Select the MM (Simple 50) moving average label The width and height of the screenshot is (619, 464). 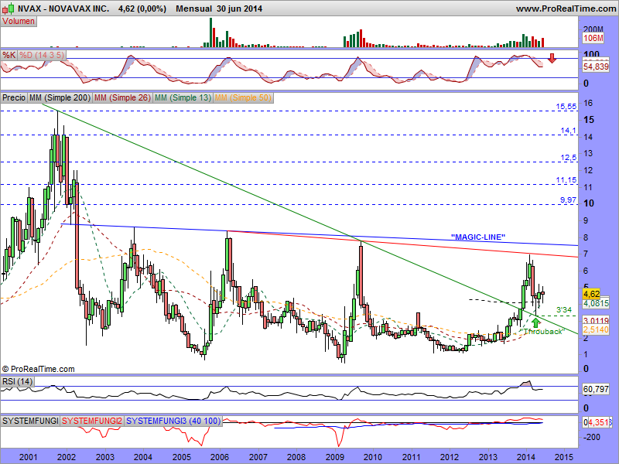pos(243,97)
